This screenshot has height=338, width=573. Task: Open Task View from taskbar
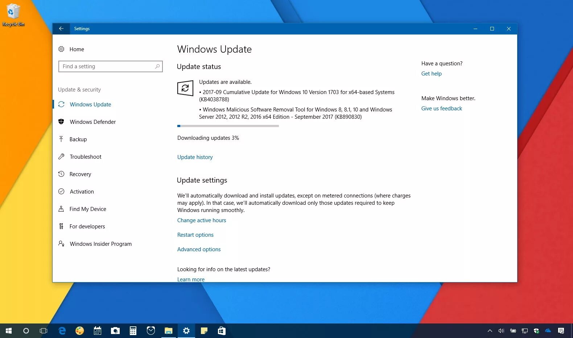pos(44,331)
